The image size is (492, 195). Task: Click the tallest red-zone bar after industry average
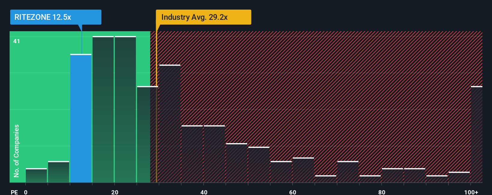[170, 124]
